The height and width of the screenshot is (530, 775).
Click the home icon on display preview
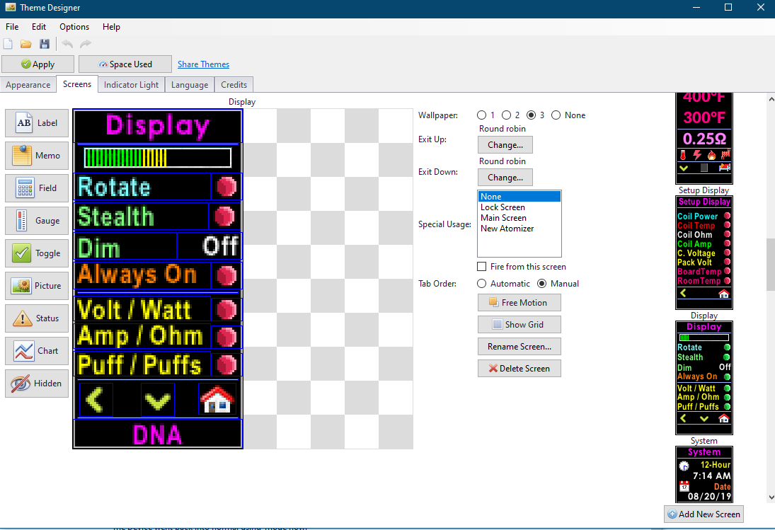pyautogui.click(x=217, y=401)
